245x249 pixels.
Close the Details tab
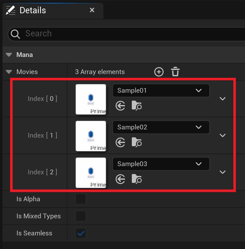[x=92, y=10]
